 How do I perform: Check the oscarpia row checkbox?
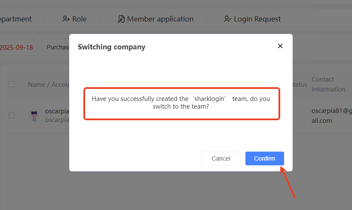[12, 116]
